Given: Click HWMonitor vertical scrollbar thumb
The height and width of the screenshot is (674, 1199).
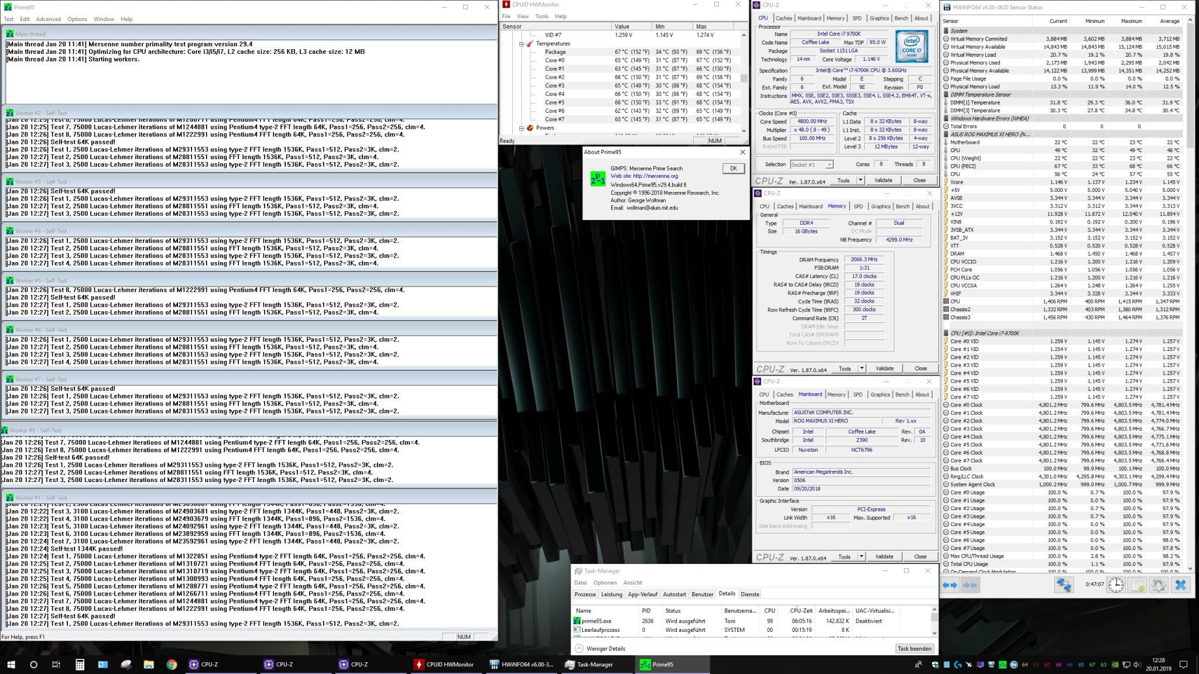Looking at the screenshot, I should (x=744, y=78).
